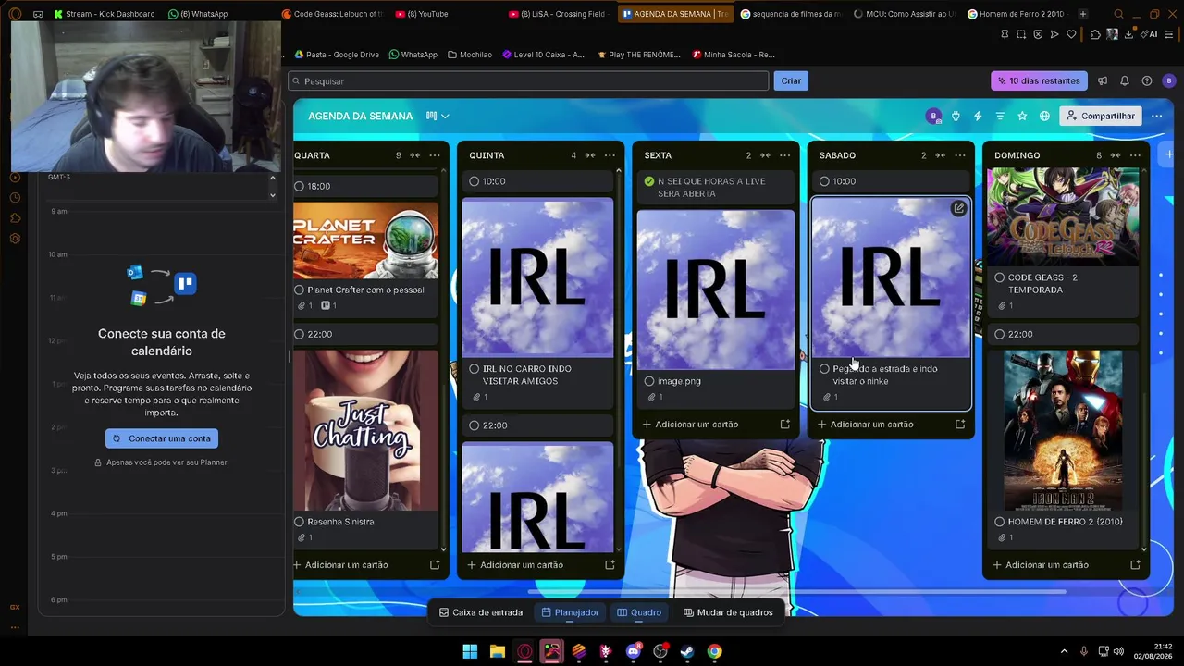The image size is (1184, 666).
Task: Click the megaphone feedback icon
Action: point(1103,81)
